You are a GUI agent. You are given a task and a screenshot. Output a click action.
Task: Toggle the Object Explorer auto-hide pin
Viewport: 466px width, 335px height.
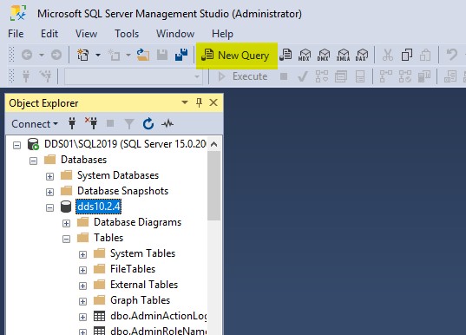199,103
